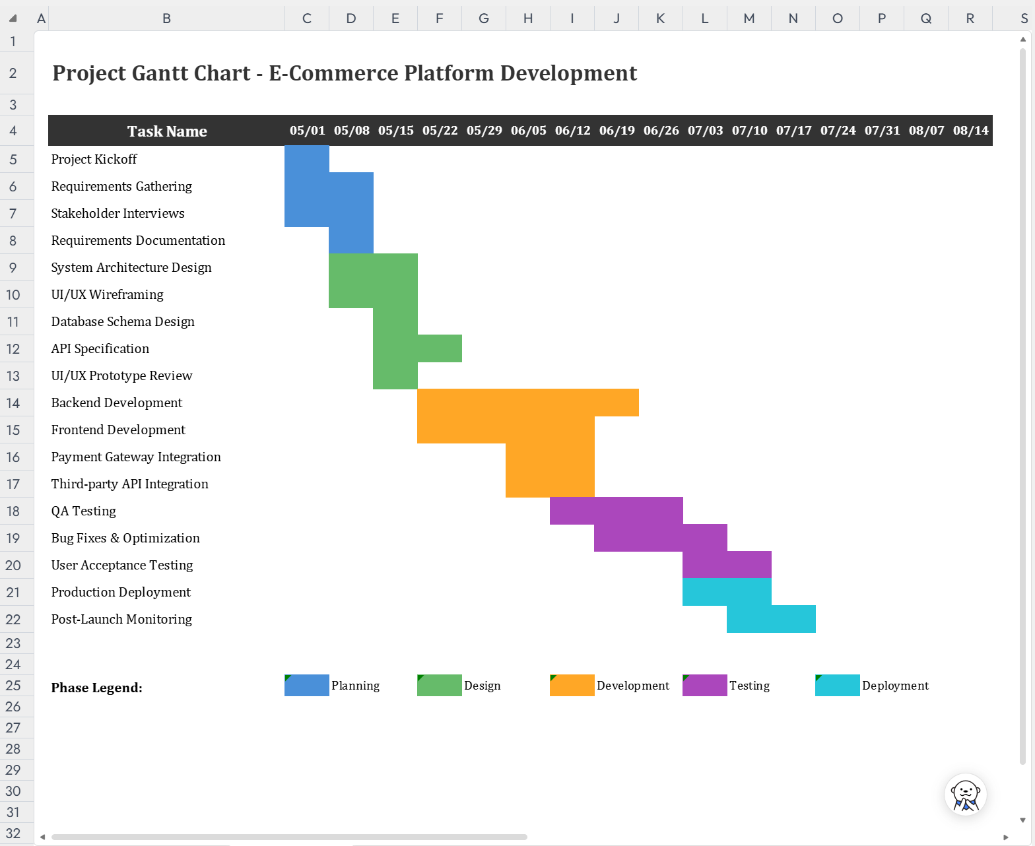Select the blue Planning legend swatch

pos(307,686)
